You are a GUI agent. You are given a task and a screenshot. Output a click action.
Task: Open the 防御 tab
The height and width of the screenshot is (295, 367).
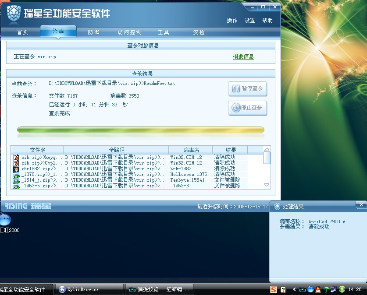point(94,32)
